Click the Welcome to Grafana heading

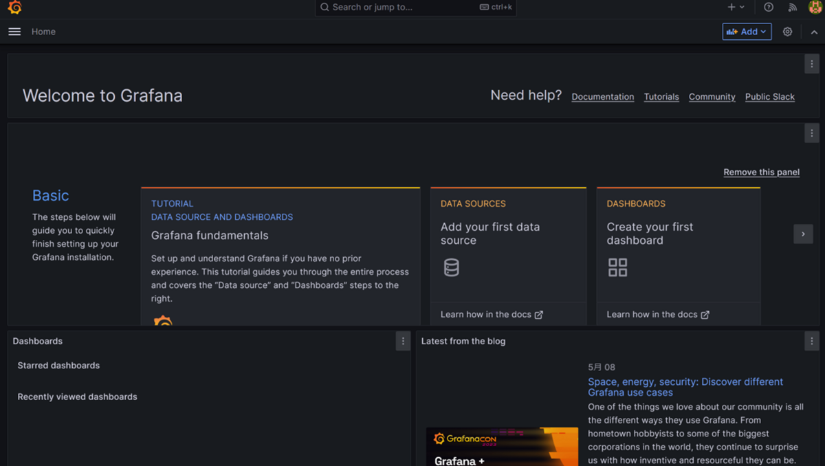(102, 96)
